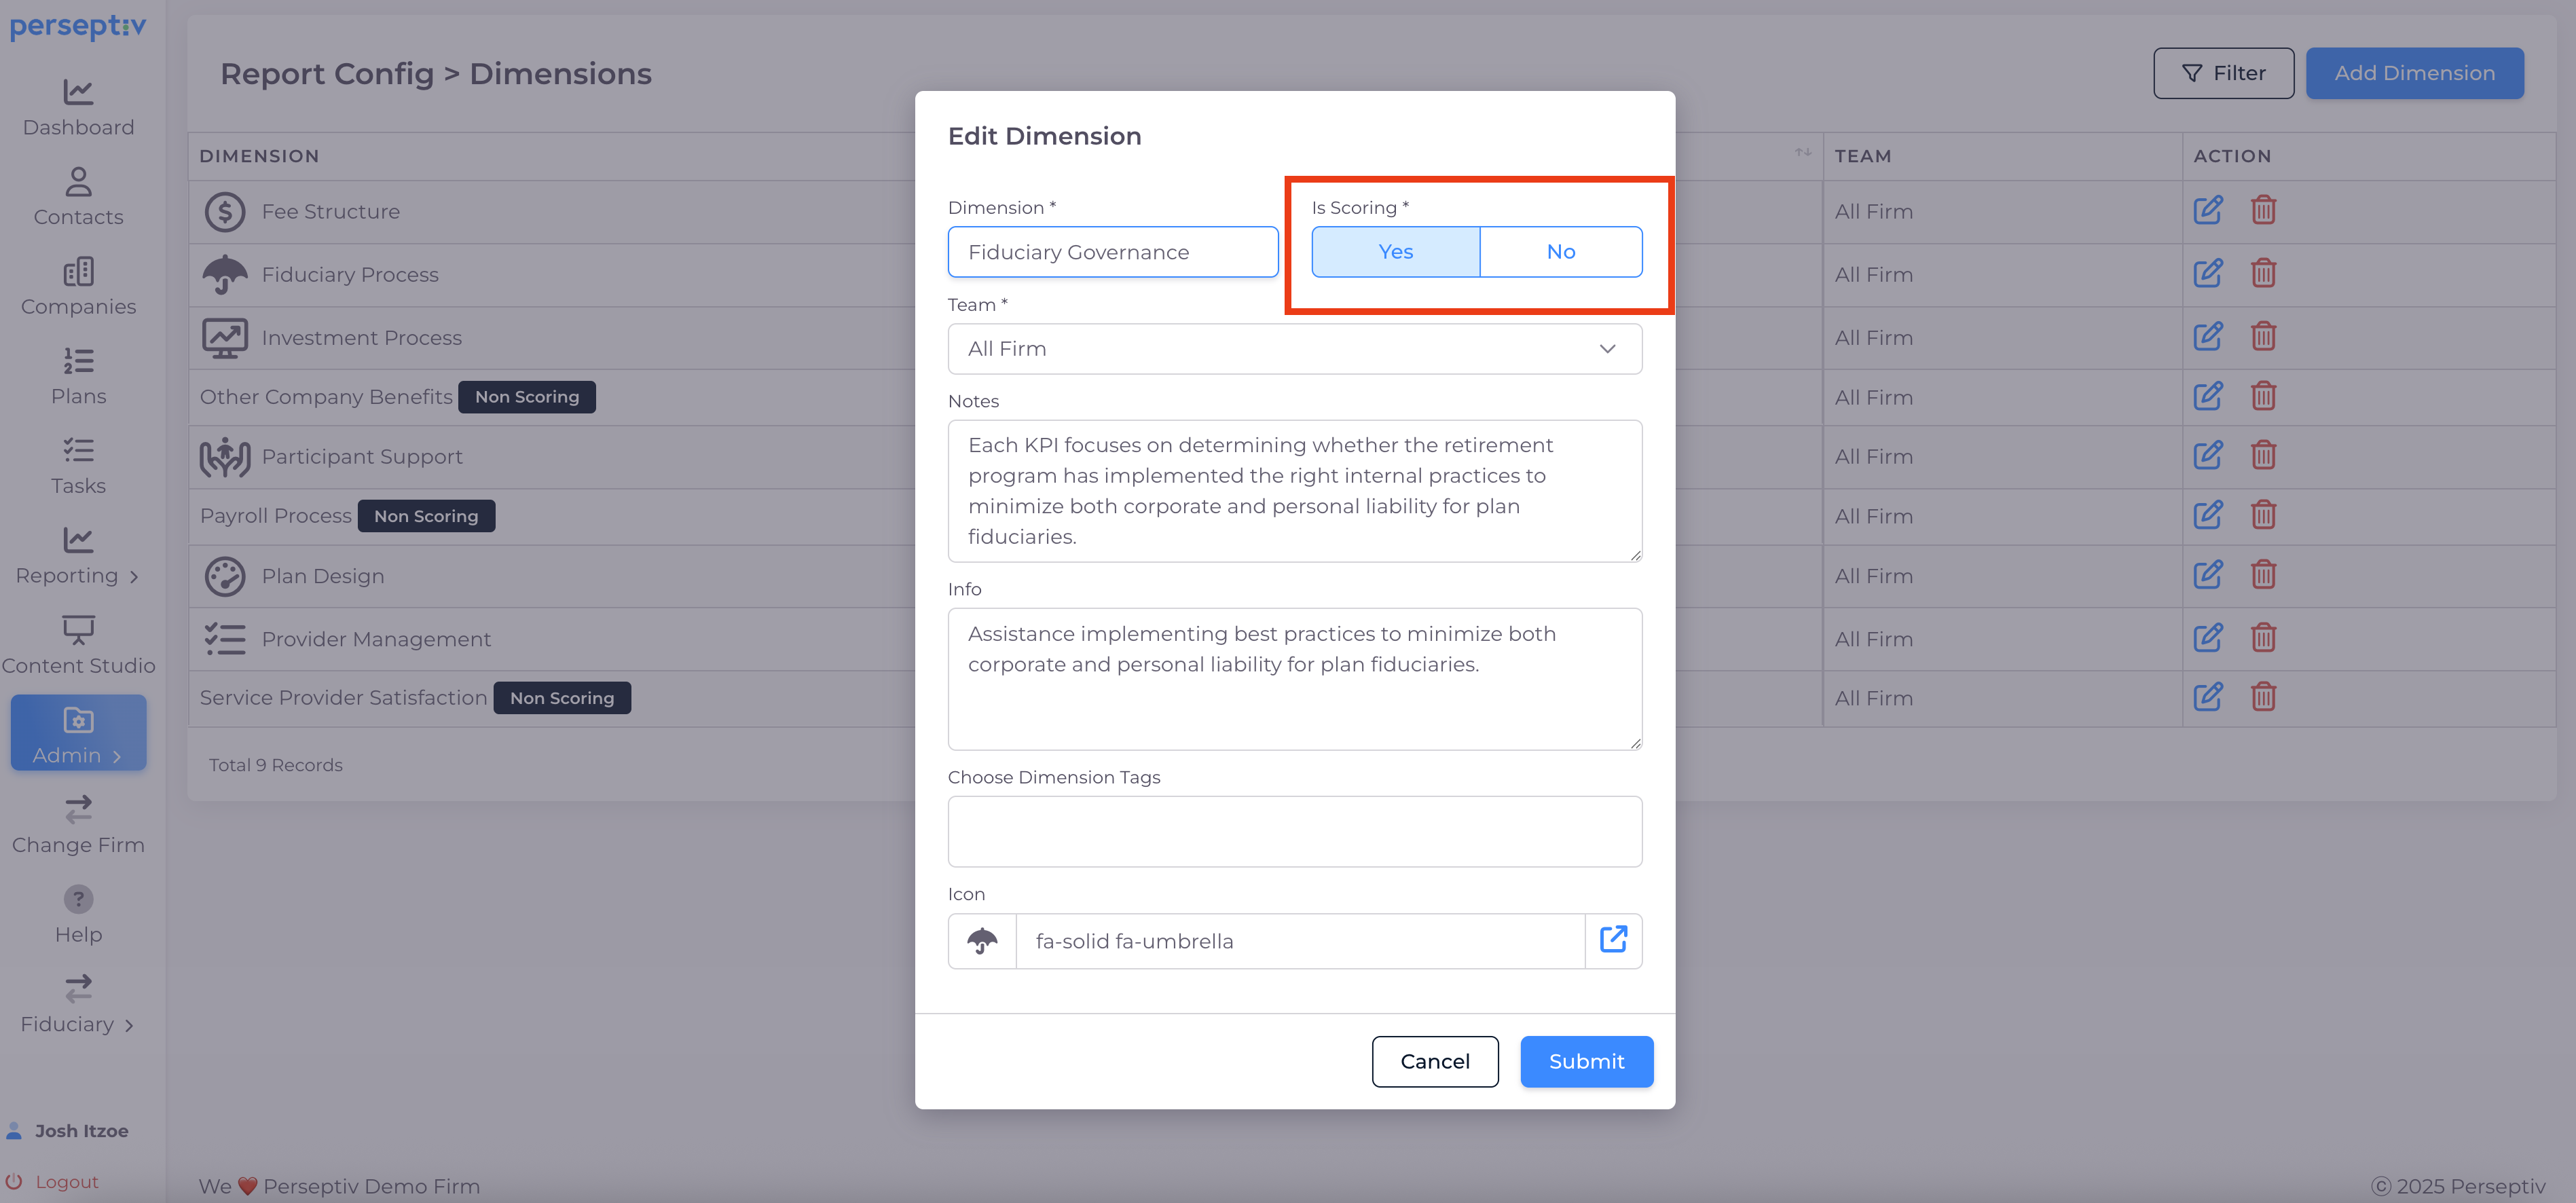Cancel the Edit Dimension dialog
Image resolution: width=2576 pixels, height=1203 pixels.
coord(1434,1061)
